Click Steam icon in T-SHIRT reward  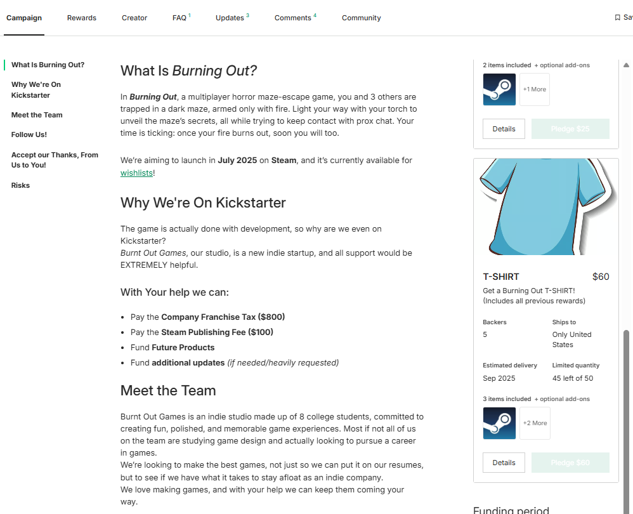coord(499,423)
